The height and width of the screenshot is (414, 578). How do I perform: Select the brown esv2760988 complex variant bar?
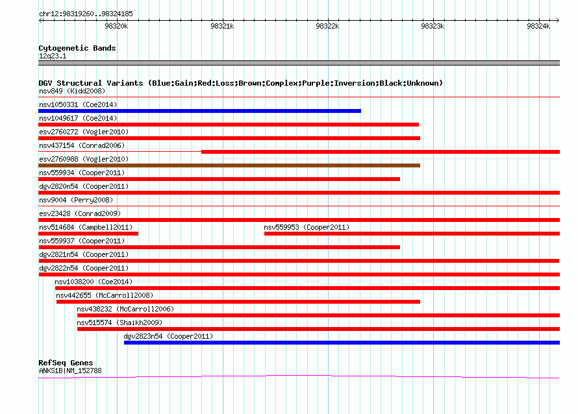pos(229,165)
